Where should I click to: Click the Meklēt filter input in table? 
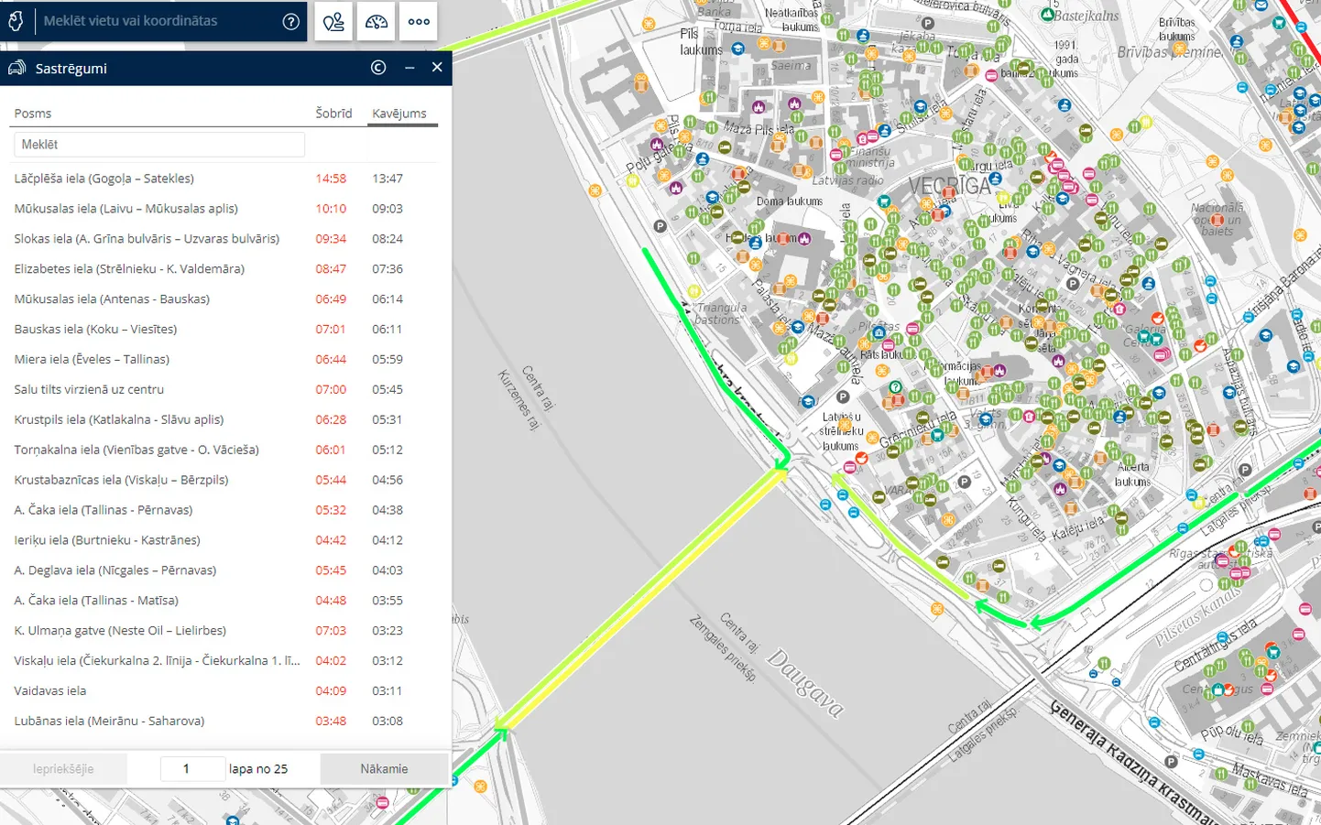coord(159,145)
